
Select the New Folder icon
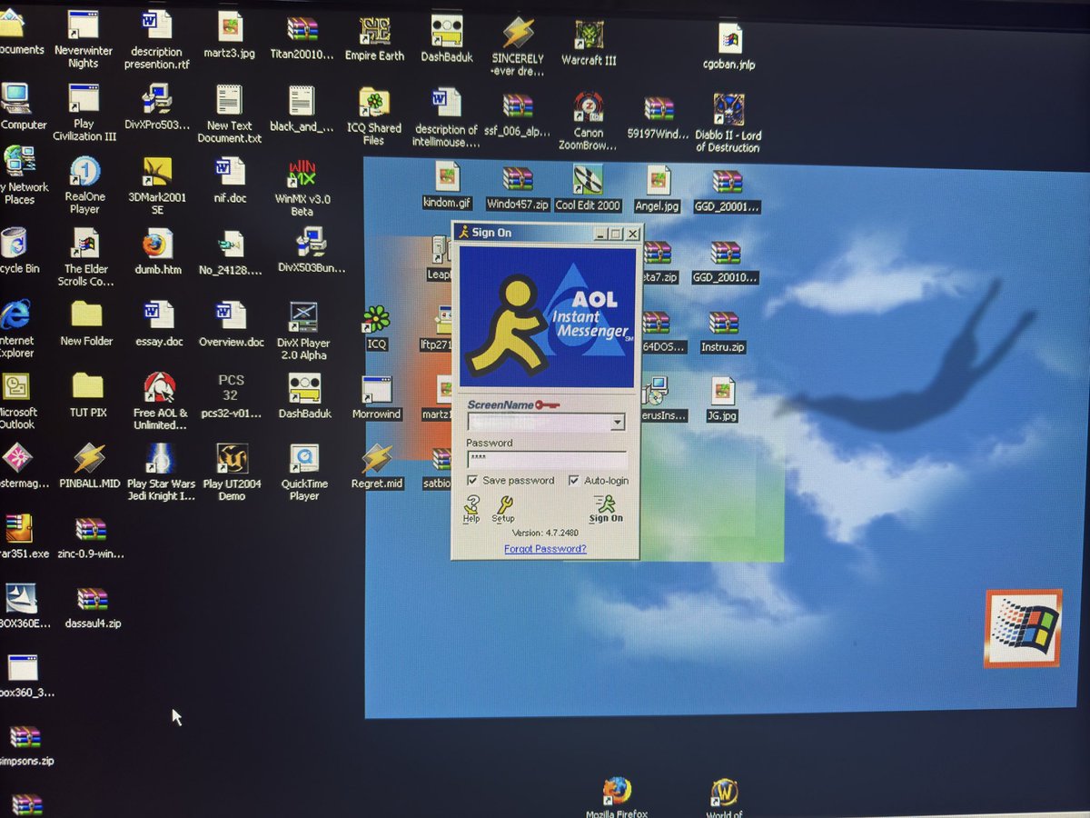(x=86, y=314)
